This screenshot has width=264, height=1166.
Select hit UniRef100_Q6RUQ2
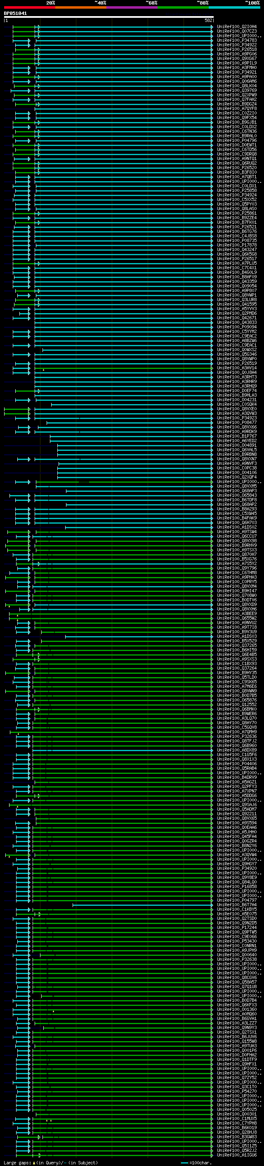tap(237, 163)
